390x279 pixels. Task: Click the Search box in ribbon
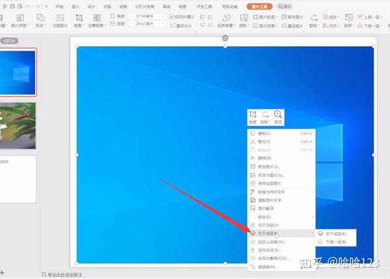pyautogui.click(x=285, y=7)
